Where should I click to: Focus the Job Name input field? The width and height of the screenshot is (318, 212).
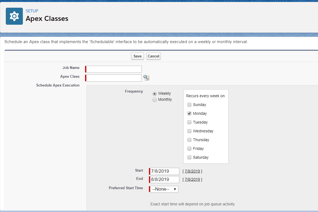114,69
